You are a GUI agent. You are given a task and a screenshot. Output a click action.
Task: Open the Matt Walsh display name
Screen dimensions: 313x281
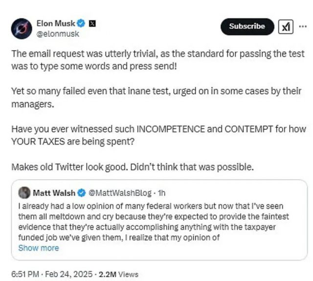(x=54, y=193)
